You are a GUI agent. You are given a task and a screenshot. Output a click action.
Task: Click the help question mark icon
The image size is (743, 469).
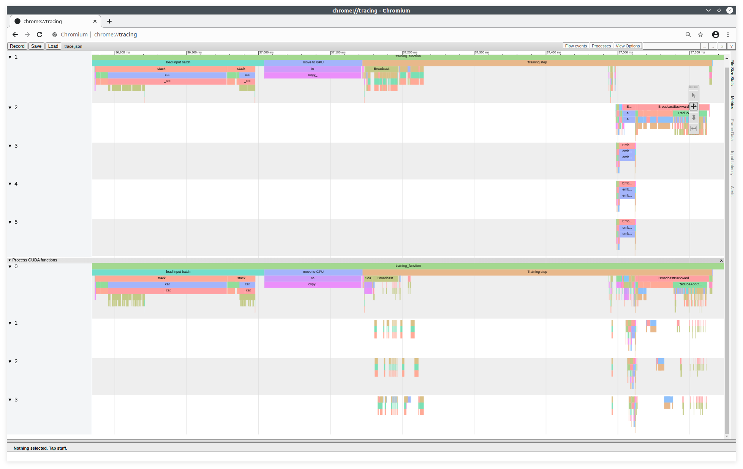(732, 46)
